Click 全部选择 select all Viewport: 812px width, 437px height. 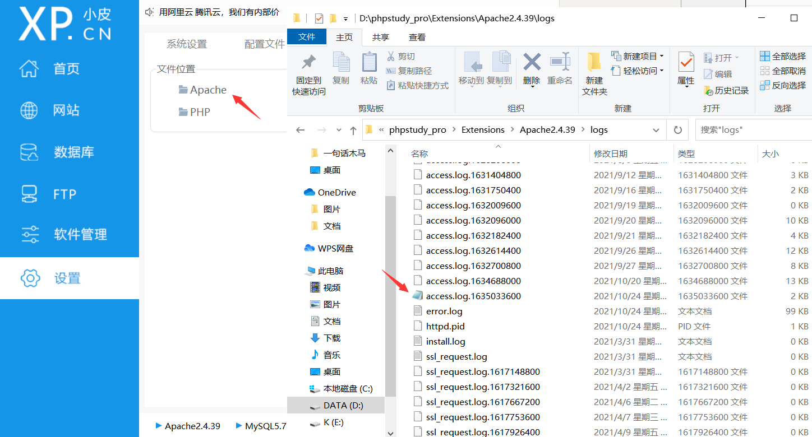[783, 57]
